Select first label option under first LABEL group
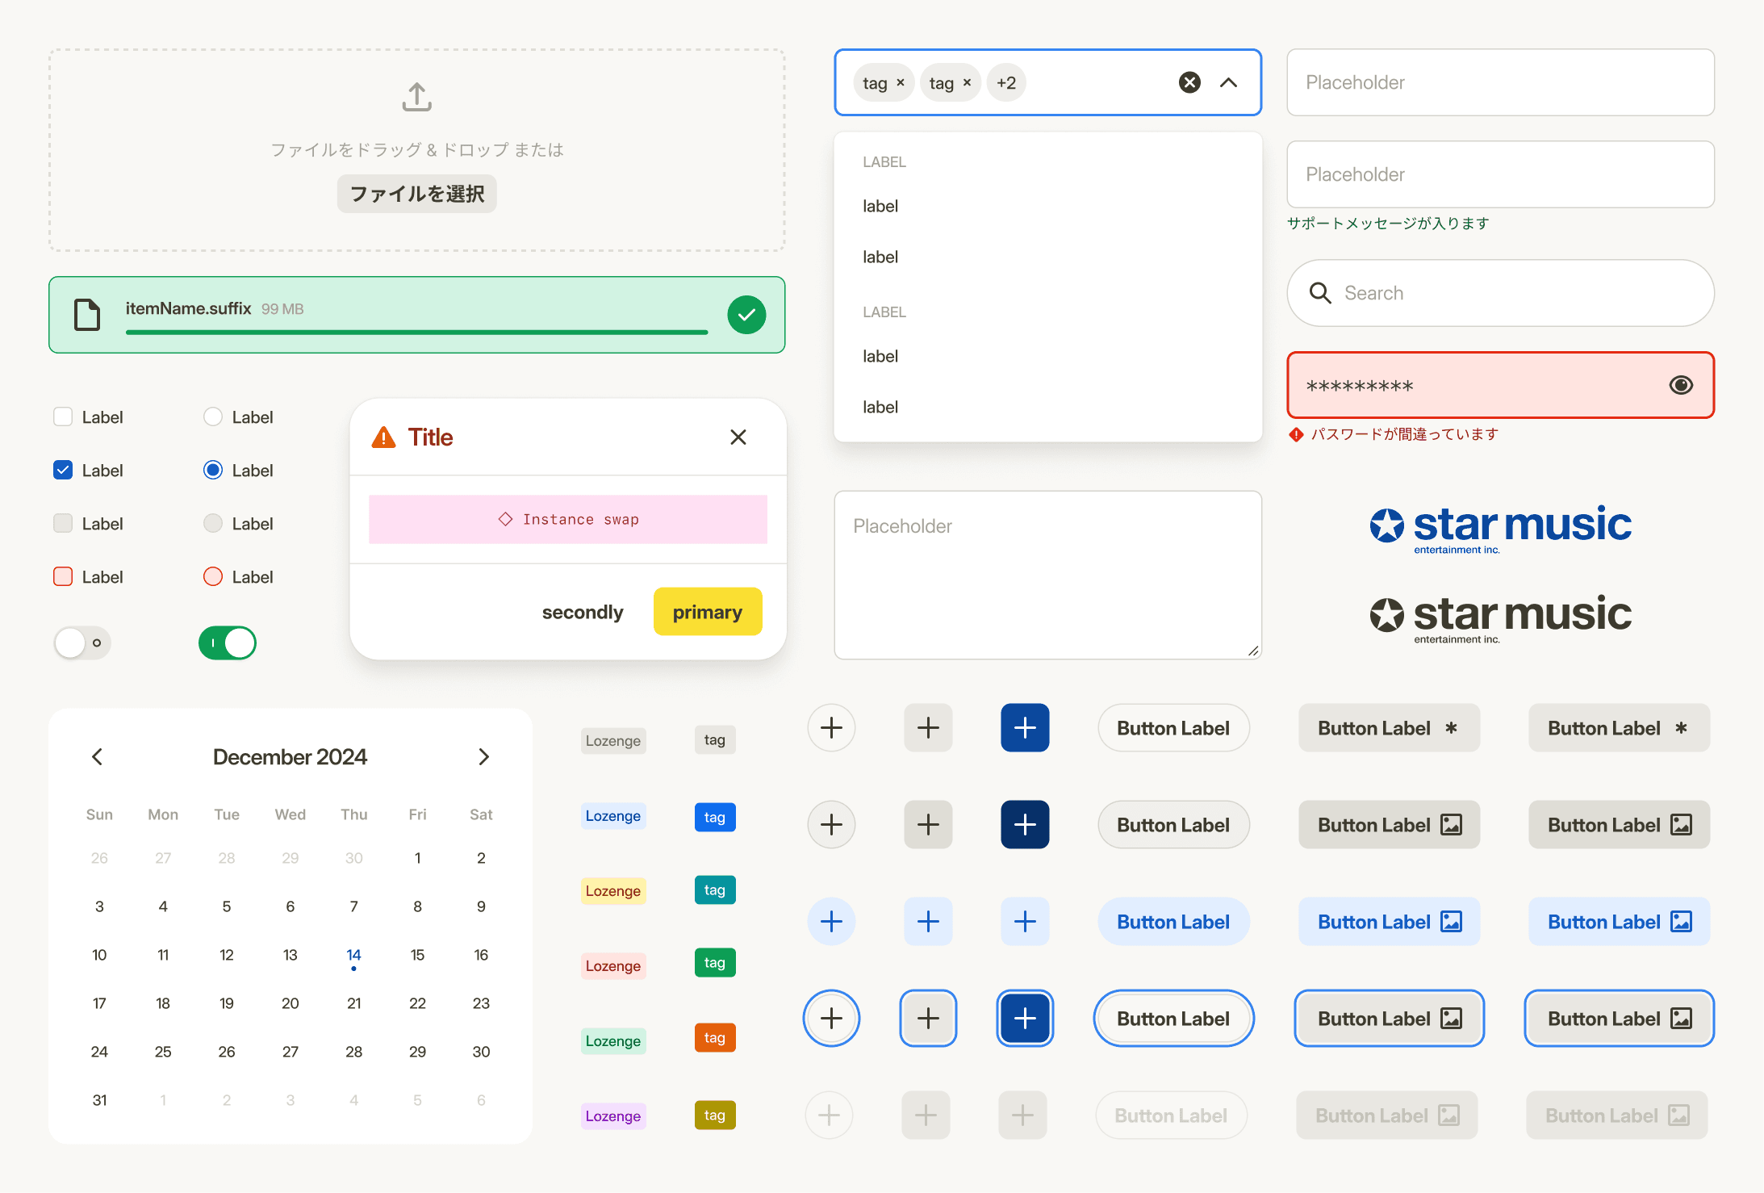Viewport: 1764px width, 1193px height. 880,207
